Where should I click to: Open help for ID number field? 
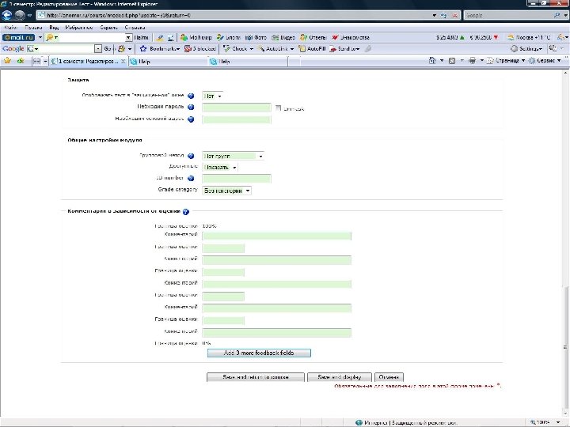click(191, 179)
